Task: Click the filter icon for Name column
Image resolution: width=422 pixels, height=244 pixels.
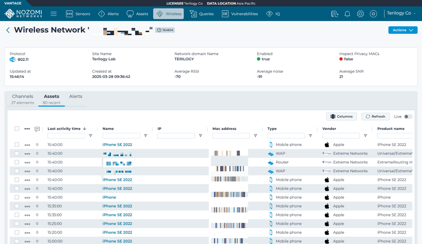Action: (146, 136)
